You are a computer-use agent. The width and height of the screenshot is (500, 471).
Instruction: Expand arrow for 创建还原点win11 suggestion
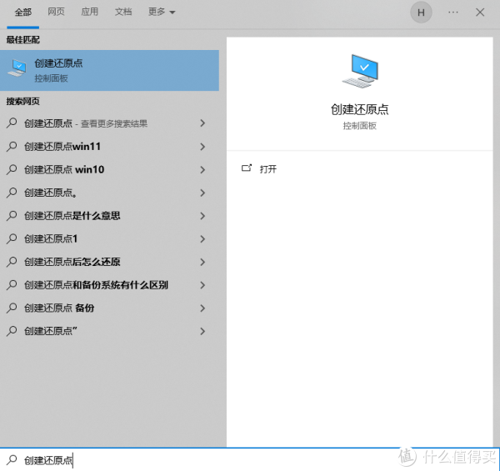(x=202, y=147)
